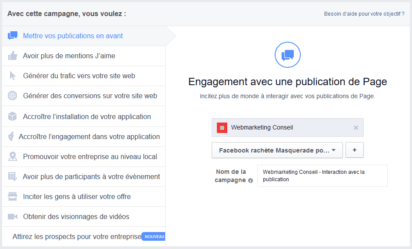Viewport: 412px width, 249px height.
Task: Edit the campaign name text field
Action: coord(322,176)
